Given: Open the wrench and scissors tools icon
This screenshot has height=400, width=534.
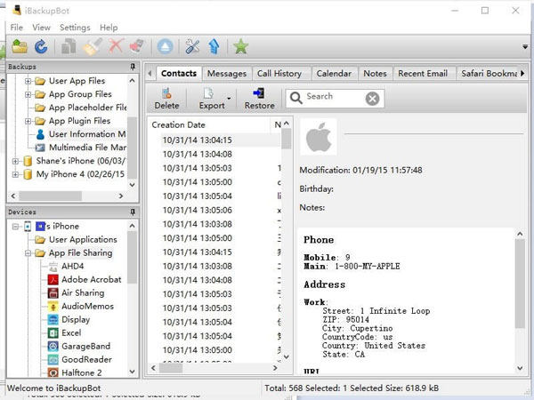Looking at the screenshot, I should (192, 46).
